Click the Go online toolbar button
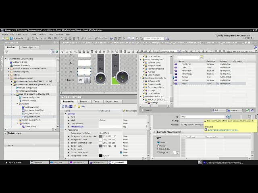 tap(87, 39)
